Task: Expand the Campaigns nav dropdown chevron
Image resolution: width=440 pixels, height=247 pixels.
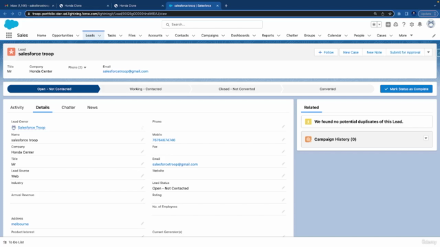Action: pyautogui.click(x=223, y=36)
